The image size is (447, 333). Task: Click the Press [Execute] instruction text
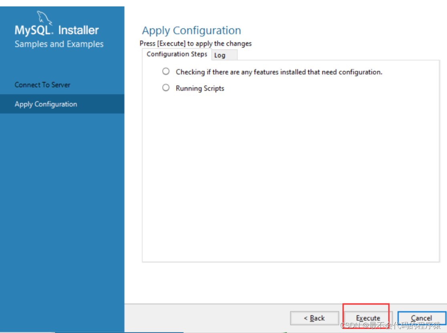click(195, 43)
